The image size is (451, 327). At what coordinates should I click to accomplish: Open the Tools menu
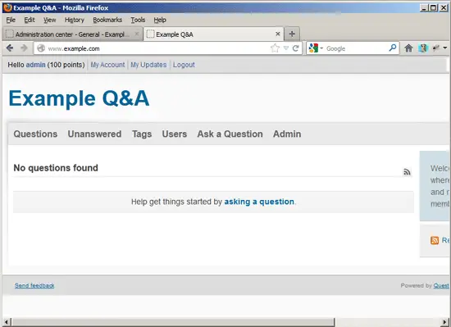(138, 20)
